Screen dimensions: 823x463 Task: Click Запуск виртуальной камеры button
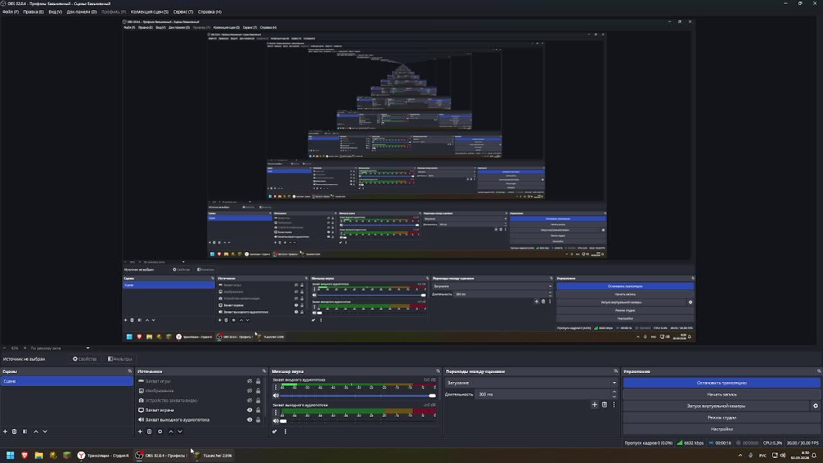[x=716, y=406]
